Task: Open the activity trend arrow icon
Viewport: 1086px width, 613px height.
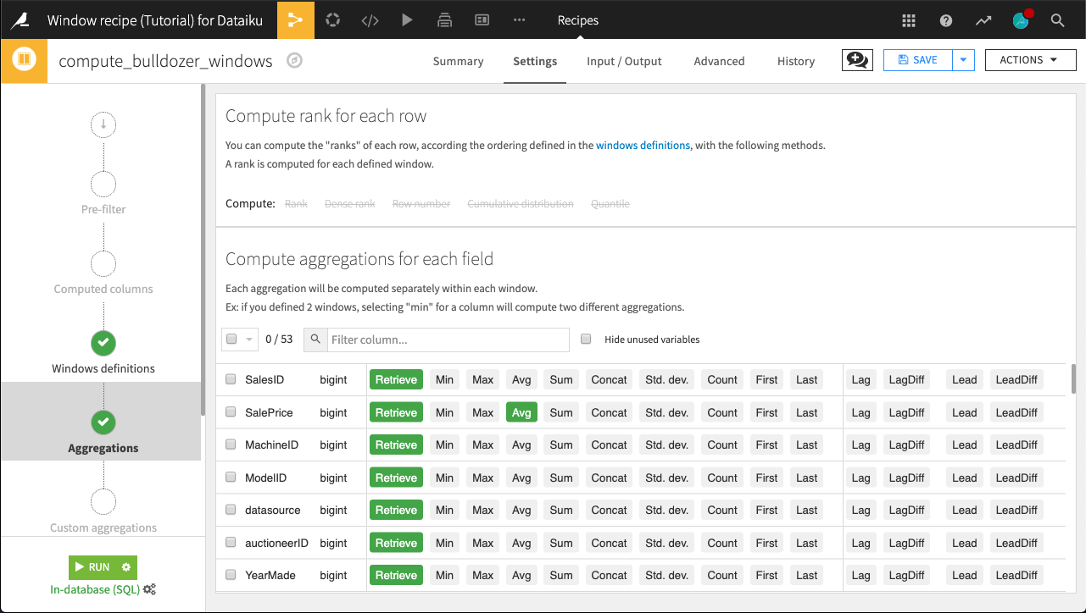Action: click(983, 20)
